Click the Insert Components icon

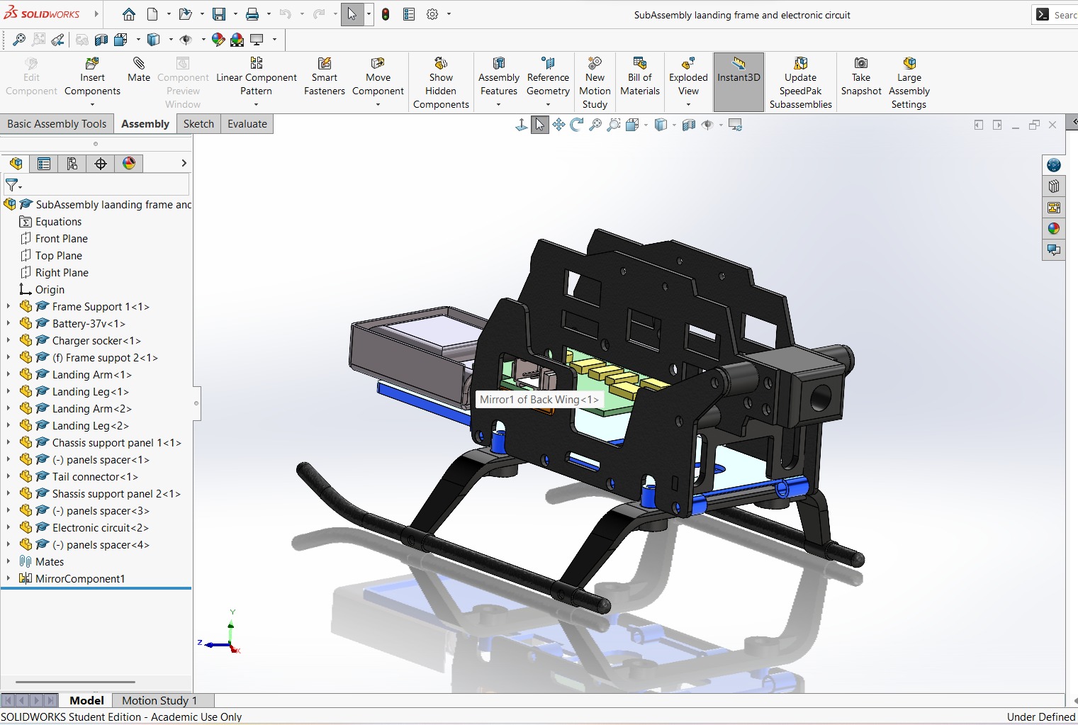pos(92,64)
